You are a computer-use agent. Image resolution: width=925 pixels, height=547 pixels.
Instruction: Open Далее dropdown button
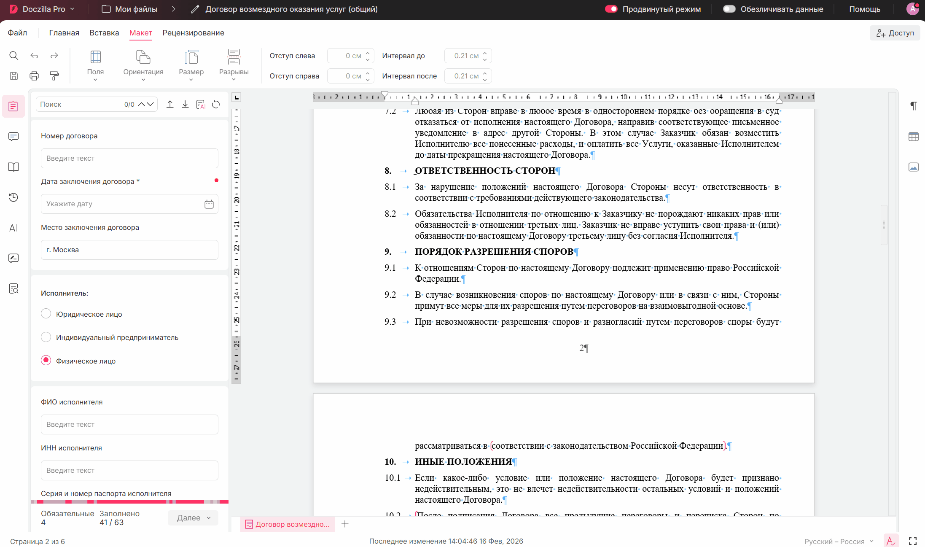pyautogui.click(x=193, y=518)
